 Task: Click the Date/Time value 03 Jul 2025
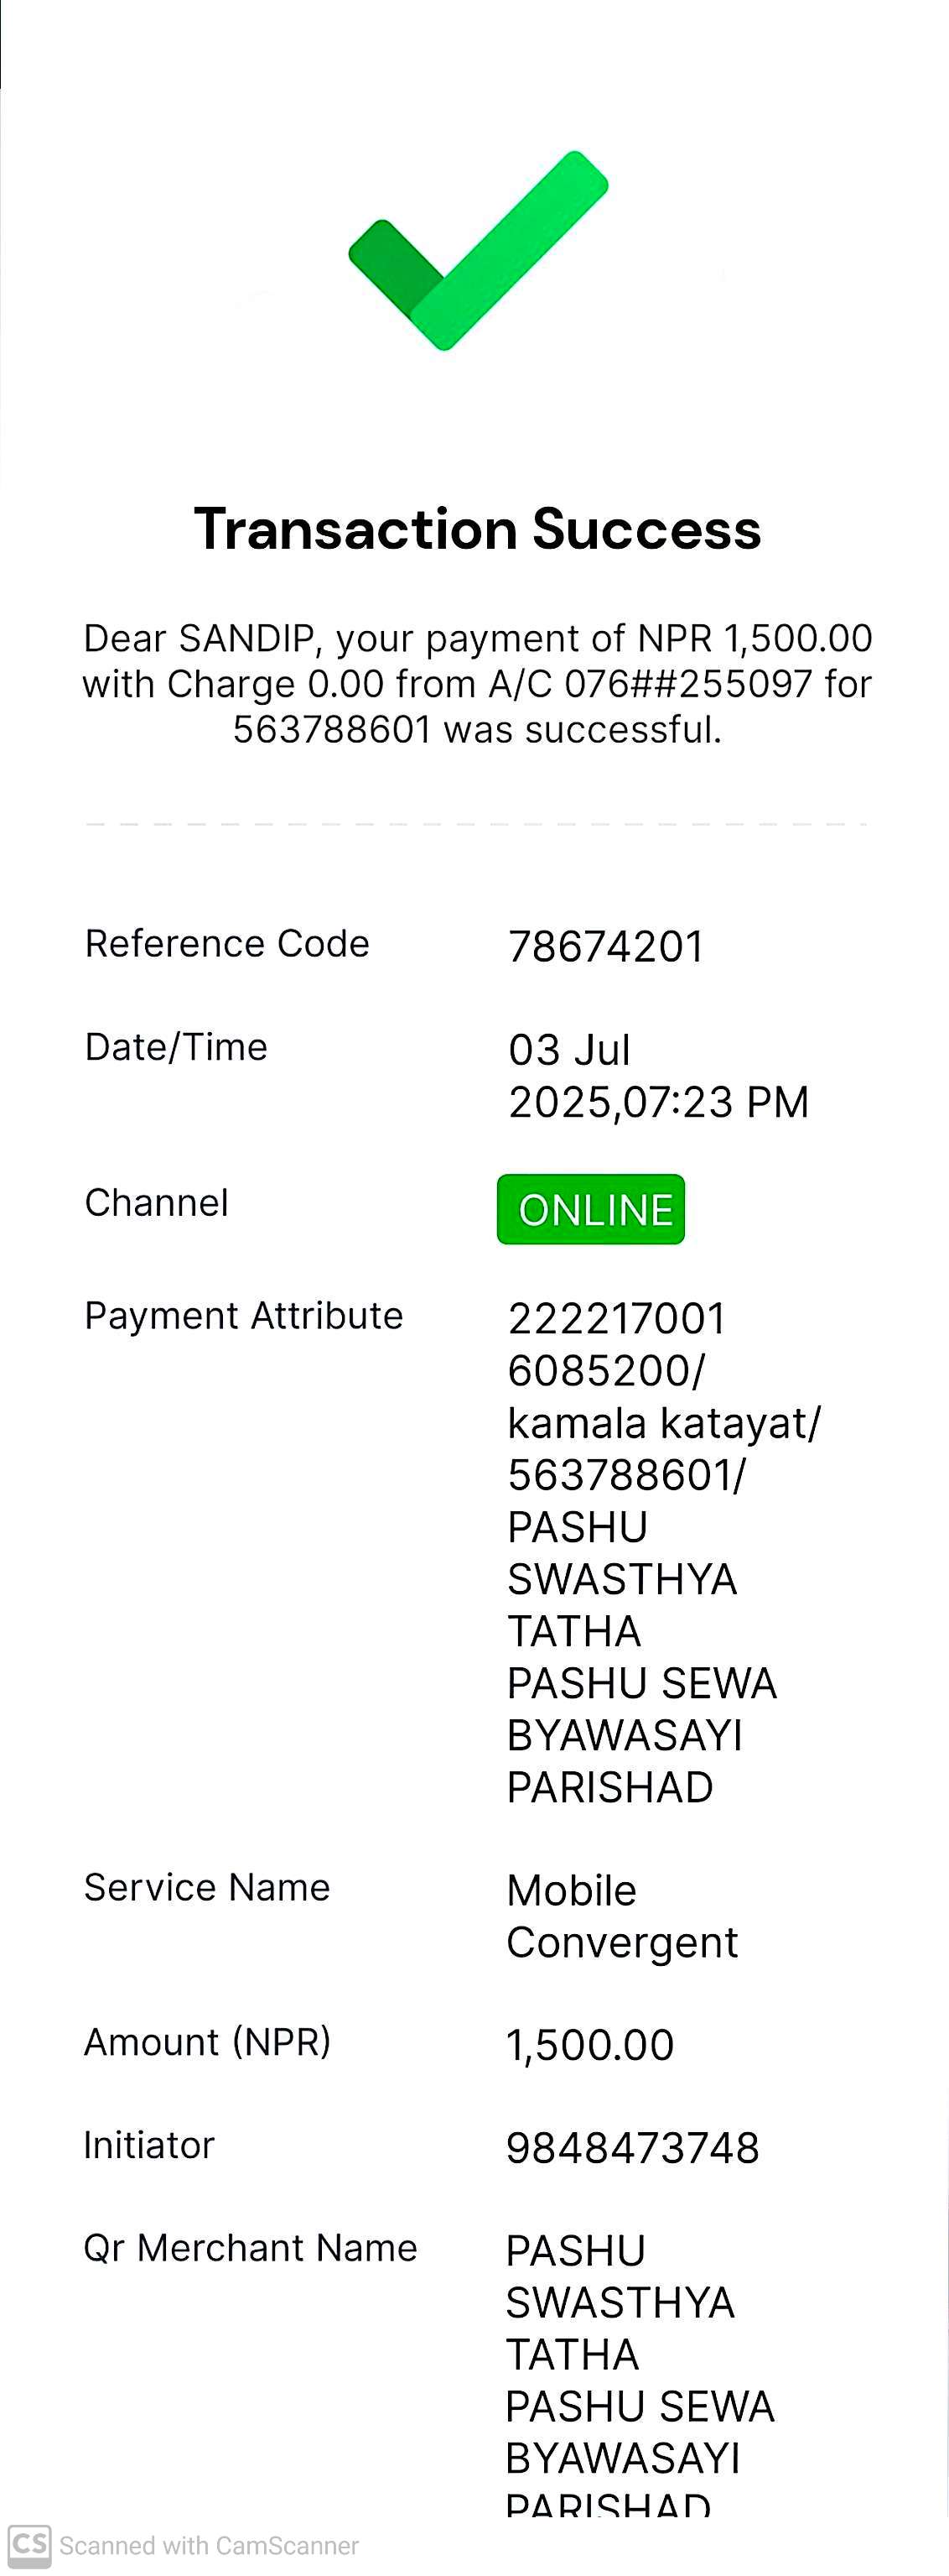[658, 1076]
